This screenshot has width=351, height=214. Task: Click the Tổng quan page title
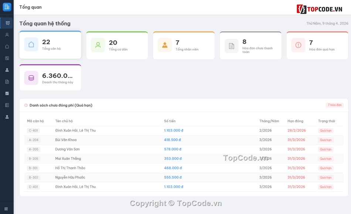[30, 7]
